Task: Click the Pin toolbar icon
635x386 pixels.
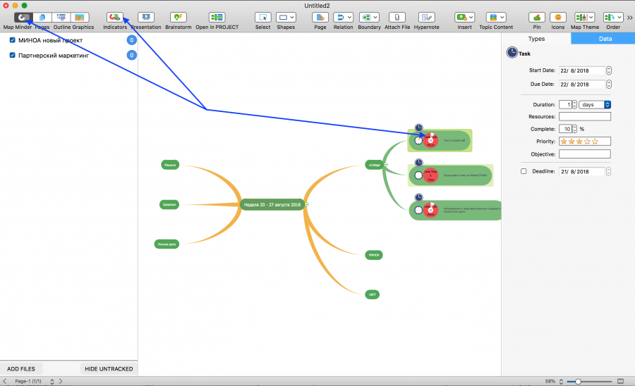Action: pos(537,17)
